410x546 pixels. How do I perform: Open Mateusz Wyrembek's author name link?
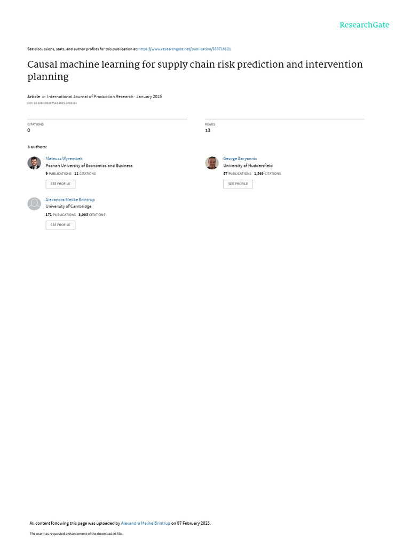64,158
